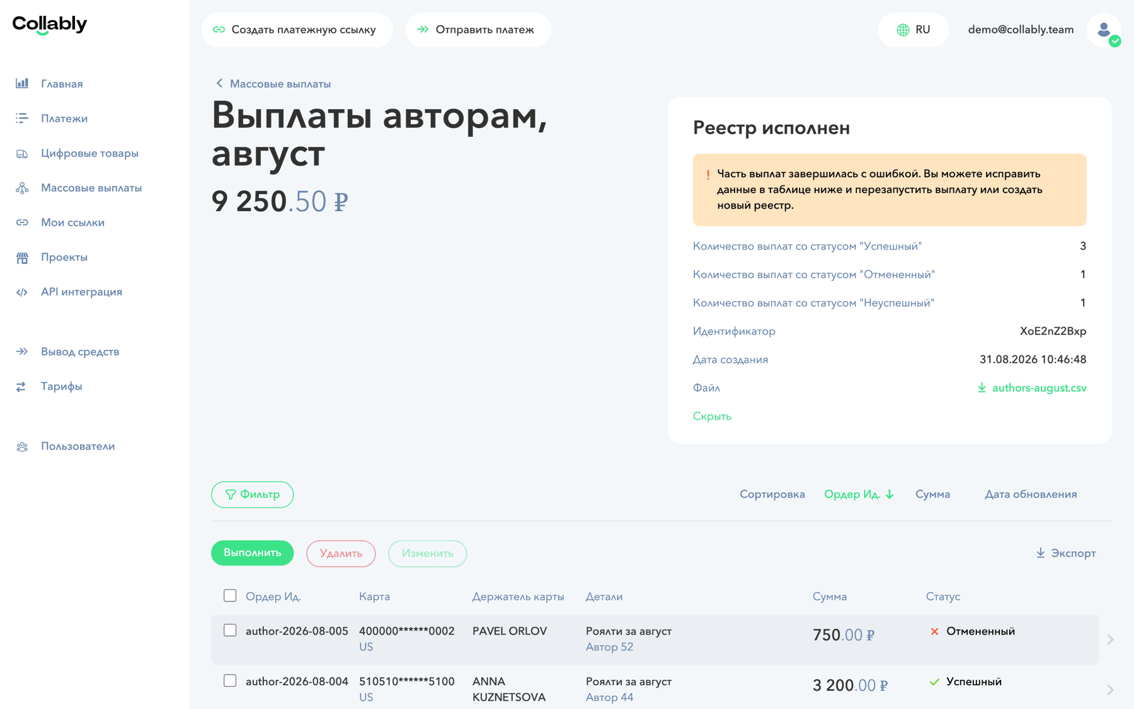Go to Цифровые товары section
This screenshot has height=709, width=1134.
(89, 153)
